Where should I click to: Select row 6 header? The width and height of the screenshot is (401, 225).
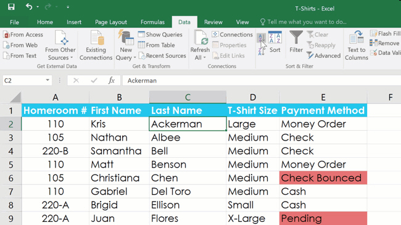pos(10,178)
